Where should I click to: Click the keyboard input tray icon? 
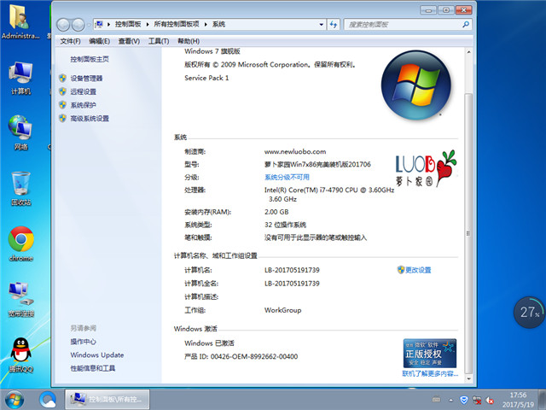436,400
